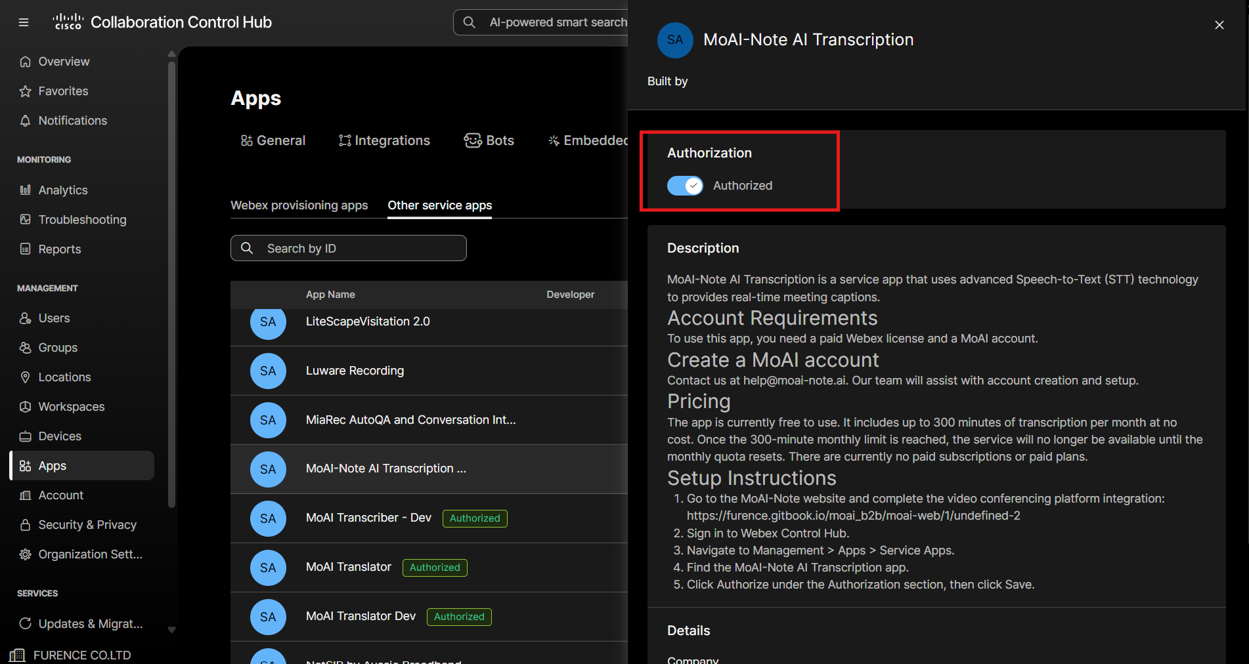Click the Cisco logo

tap(68, 22)
